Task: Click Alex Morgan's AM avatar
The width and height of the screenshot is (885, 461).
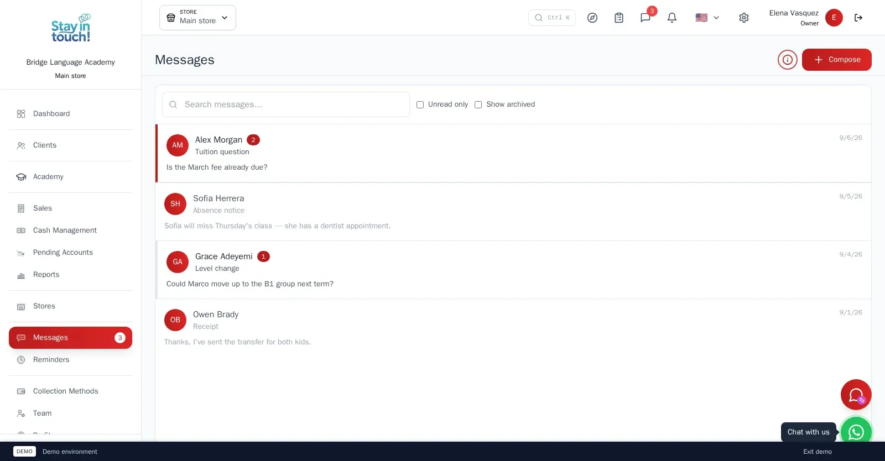Action: coord(178,145)
